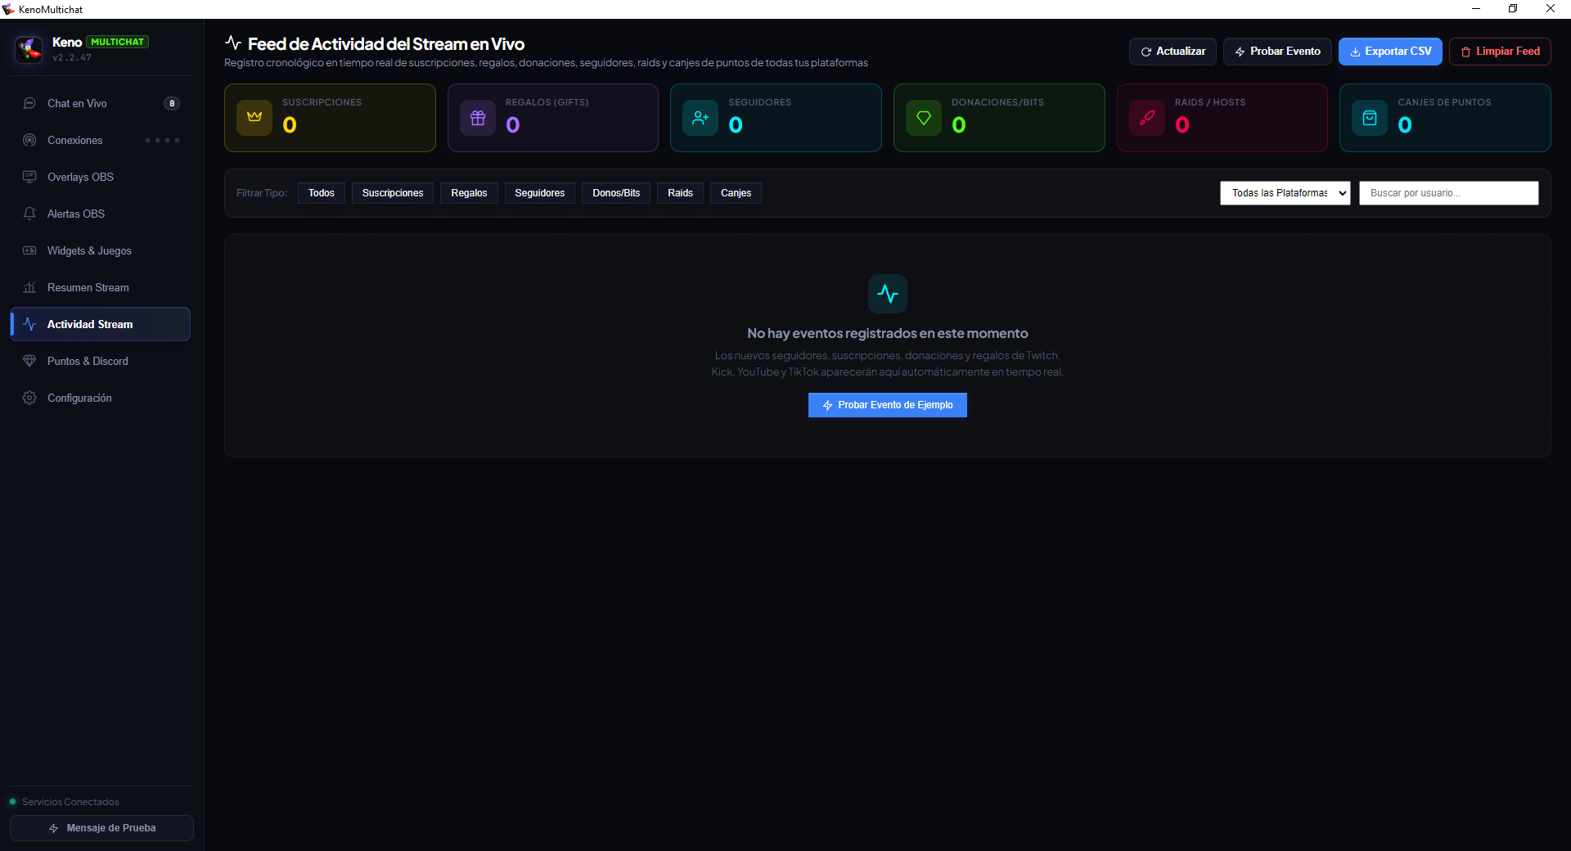The width and height of the screenshot is (1571, 851).
Task: Open Puntos & Discord page
Action: tap(101, 361)
